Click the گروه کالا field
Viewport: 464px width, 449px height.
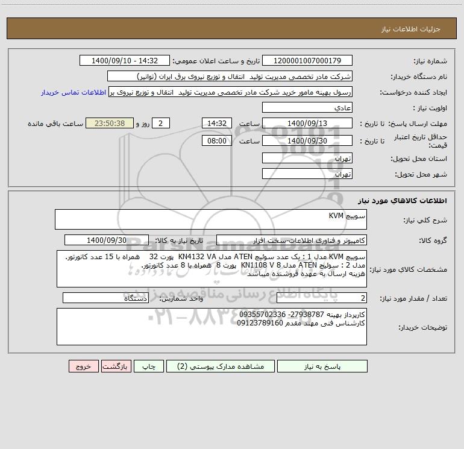292,240
